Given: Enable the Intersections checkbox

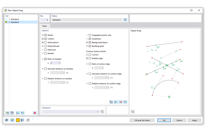Looking at the screenshot, I should (x=46, y=42).
